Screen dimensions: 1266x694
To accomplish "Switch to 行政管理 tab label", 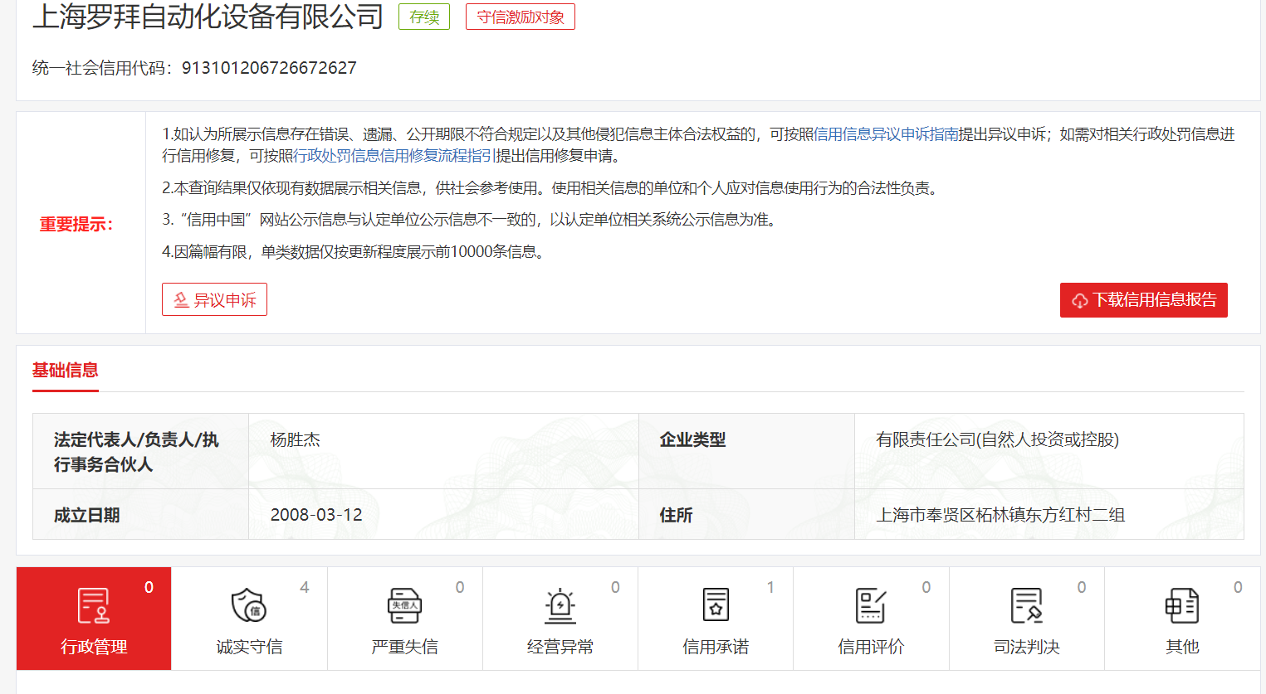I will [x=94, y=647].
